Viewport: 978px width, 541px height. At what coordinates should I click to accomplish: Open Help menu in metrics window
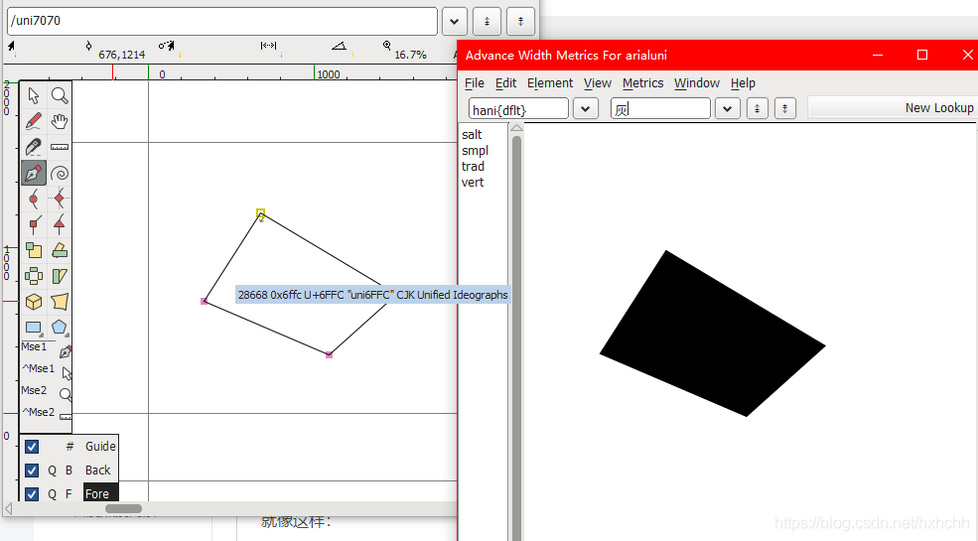(x=743, y=83)
